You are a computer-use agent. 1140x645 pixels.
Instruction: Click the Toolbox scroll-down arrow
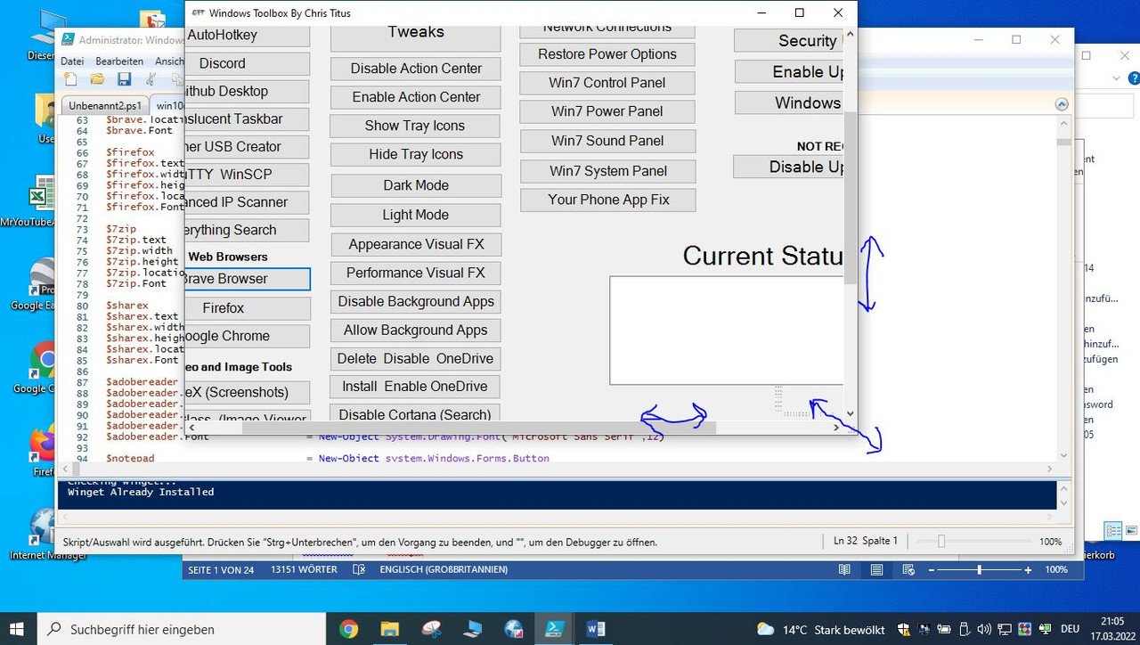pyautogui.click(x=851, y=413)
